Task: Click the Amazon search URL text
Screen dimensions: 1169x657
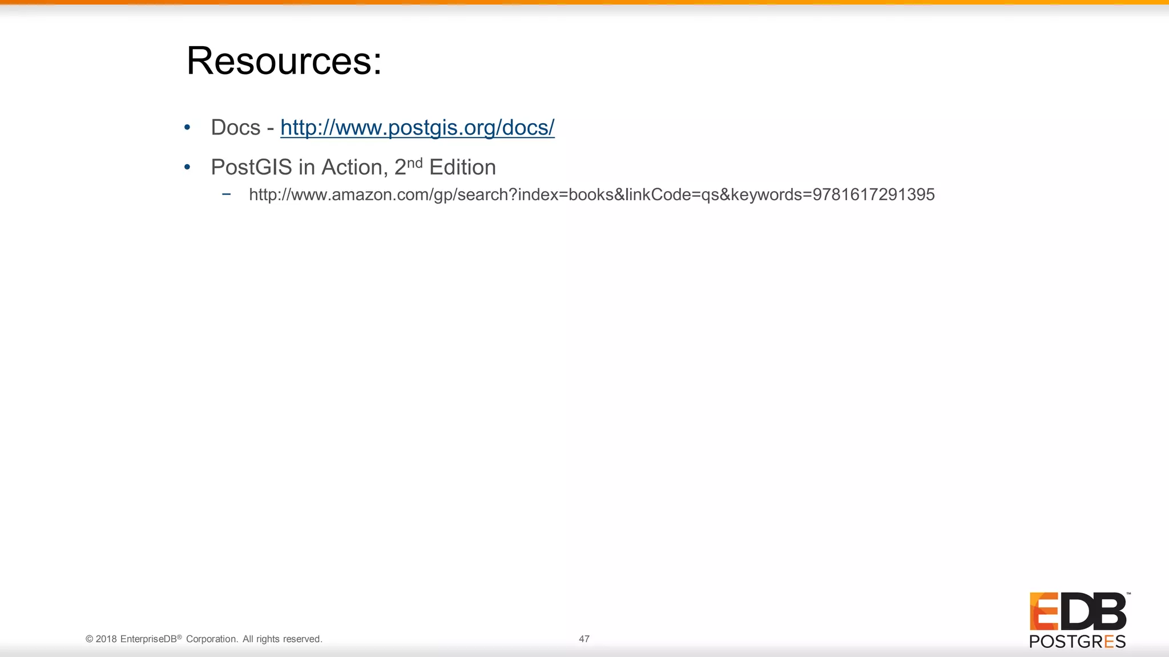Action: [592, 195]
